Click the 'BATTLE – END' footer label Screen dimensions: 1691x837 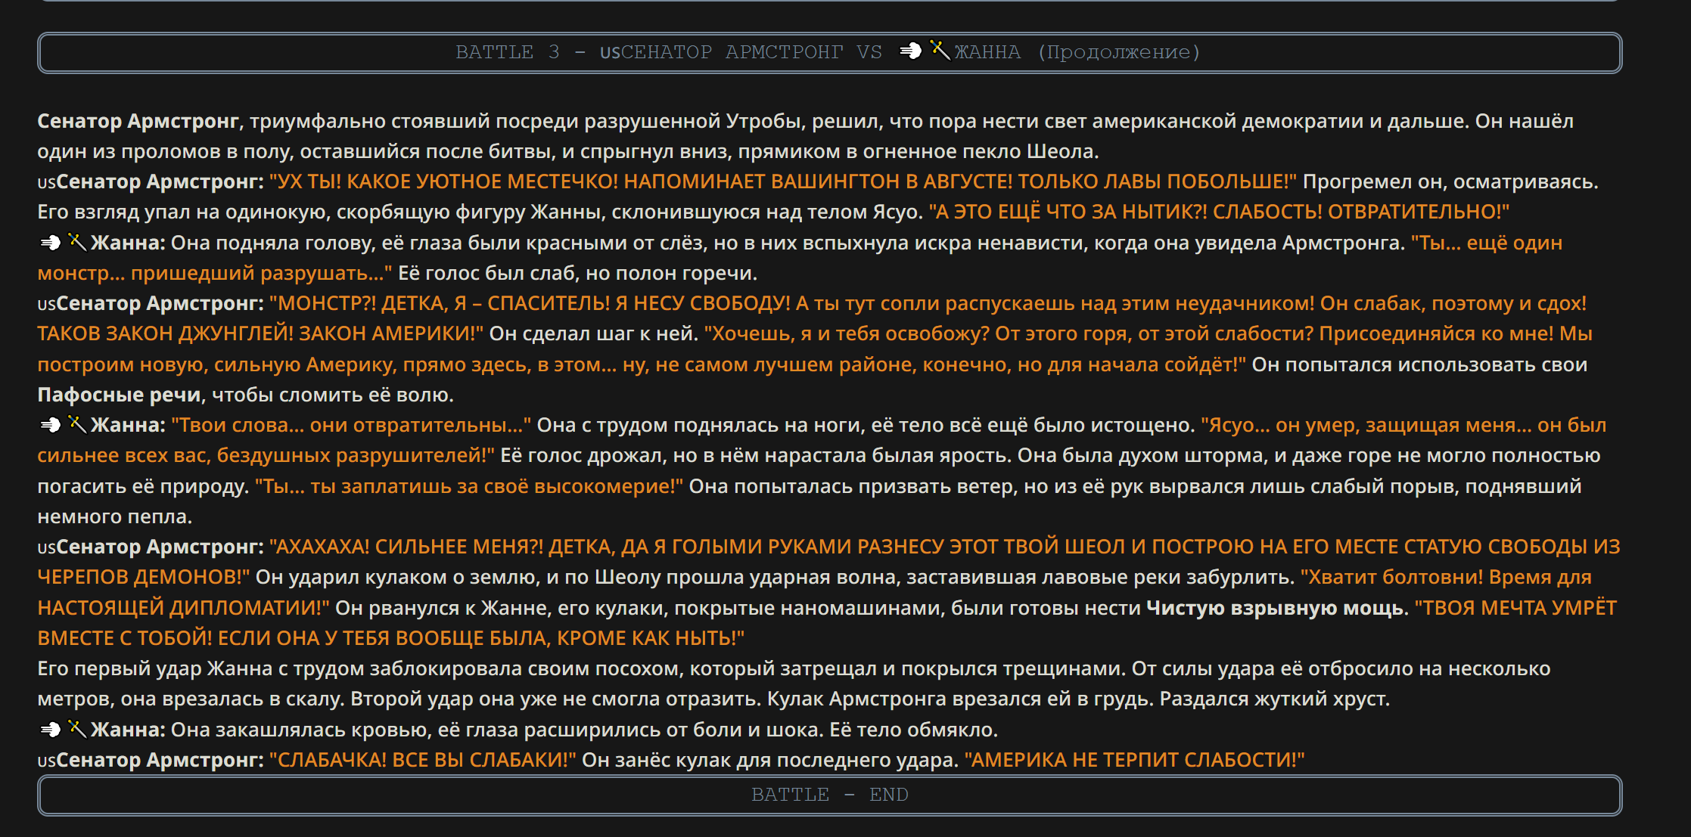click(x=829, y=795)
